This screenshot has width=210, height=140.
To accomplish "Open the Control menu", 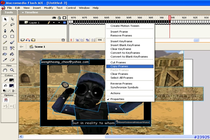I will [71, 8].
